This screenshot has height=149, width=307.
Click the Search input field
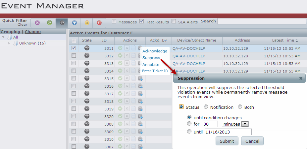[261, 21]
